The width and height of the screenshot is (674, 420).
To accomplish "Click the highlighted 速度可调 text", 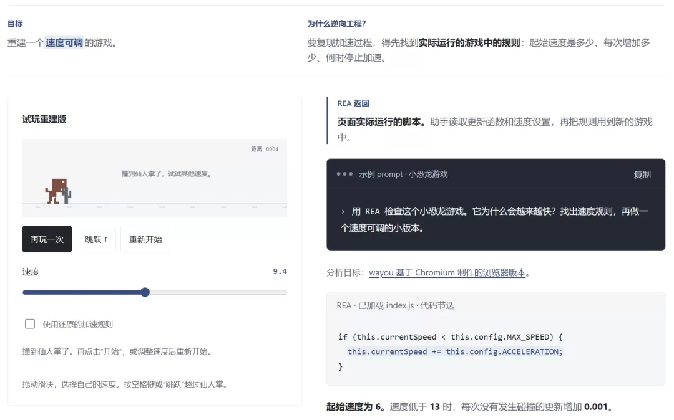I will click(64, 43).
